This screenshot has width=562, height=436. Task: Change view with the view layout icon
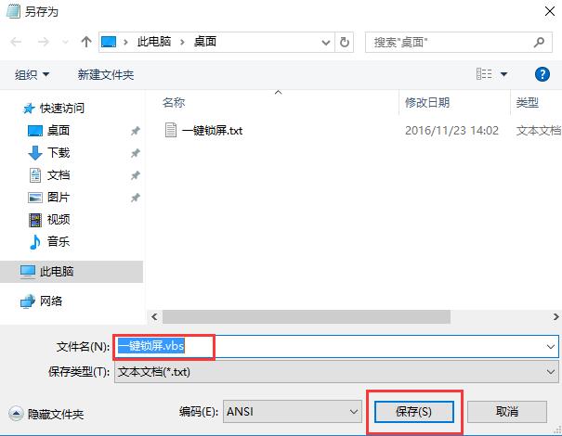point(484,74)
